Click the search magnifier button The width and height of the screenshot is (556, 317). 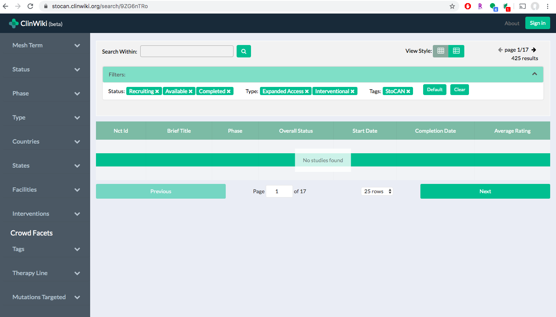244,51
